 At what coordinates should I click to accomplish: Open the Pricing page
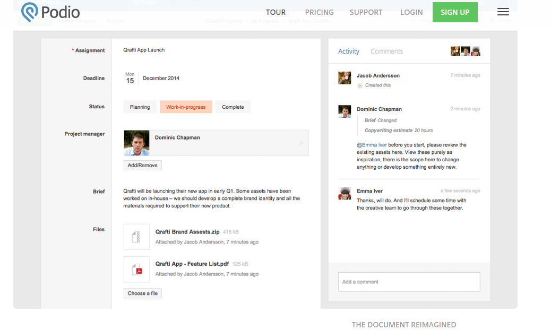(x=319, y=12)
